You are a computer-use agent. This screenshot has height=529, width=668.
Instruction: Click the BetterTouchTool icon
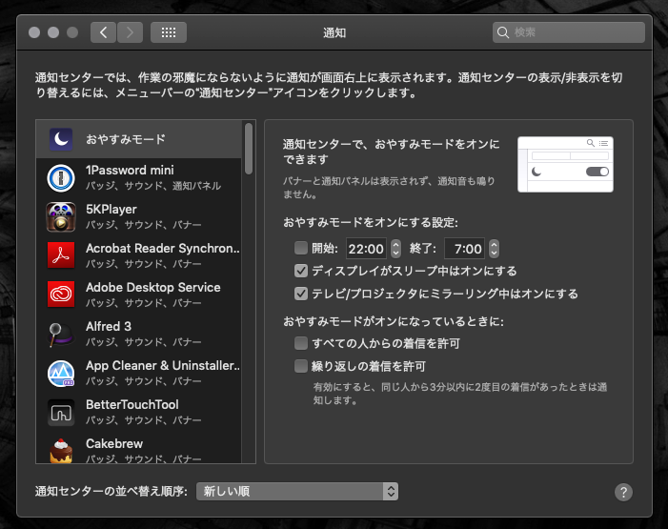tap(61, 412)
